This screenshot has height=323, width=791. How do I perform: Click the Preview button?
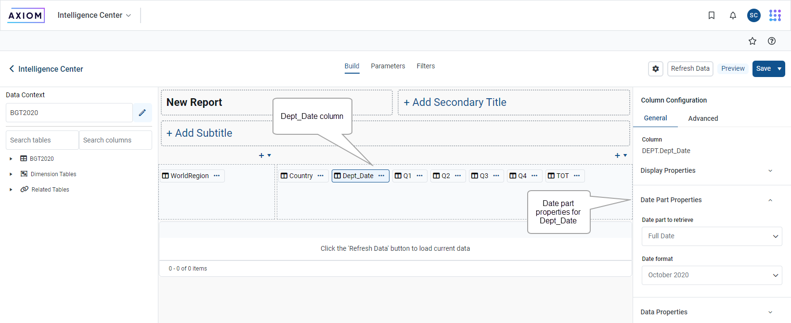coord(732,69)
